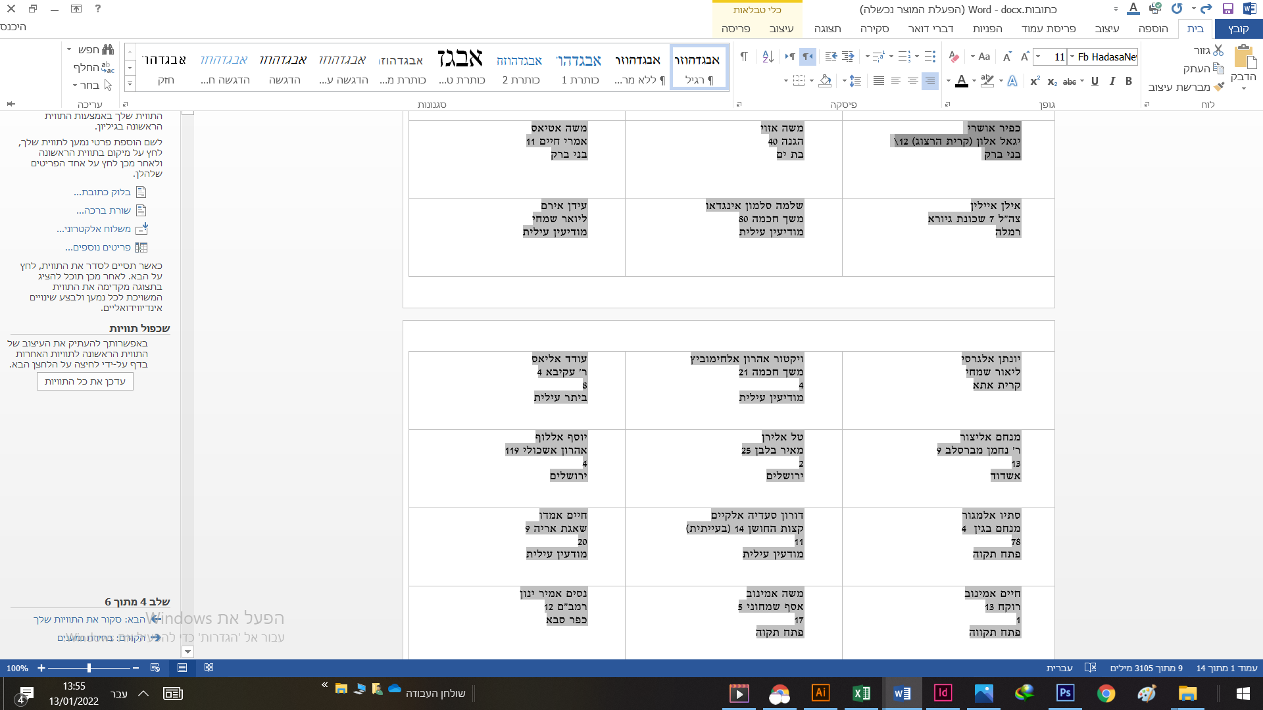The image size is (1263, 710).
Task: Click the Bold formatting icon
Action: tap(1129, 82)
